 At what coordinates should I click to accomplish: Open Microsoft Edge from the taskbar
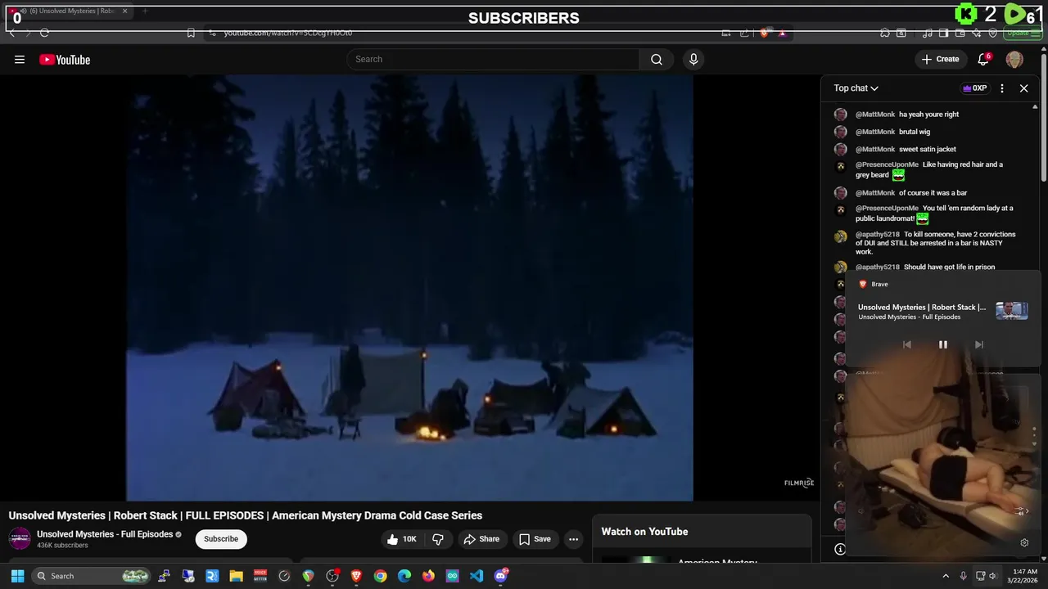point(404,576)
